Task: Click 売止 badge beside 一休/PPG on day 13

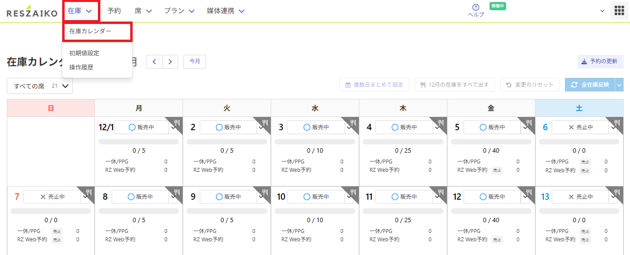Action: [x=585, y=231]
